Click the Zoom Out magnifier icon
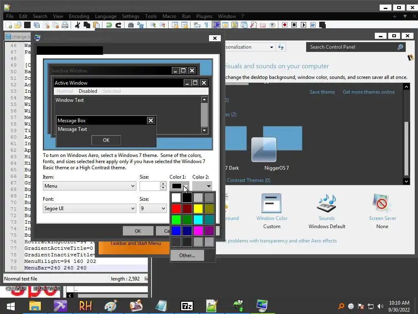Screen dimensions: 418x314 (162, 25)
